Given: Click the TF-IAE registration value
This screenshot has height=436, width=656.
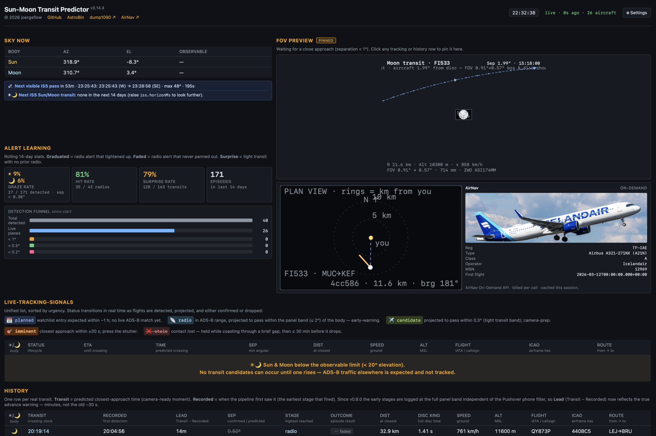Looking at the screenshot, I should coord(640,248).
